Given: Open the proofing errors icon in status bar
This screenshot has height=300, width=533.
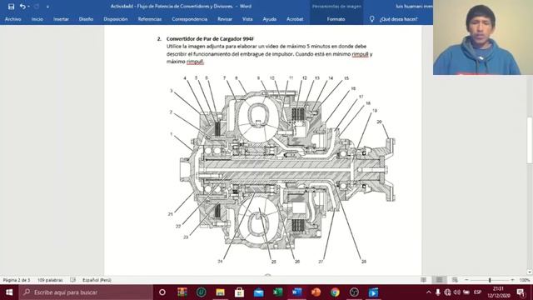Looking at the screenshot, I should point(72,280).
